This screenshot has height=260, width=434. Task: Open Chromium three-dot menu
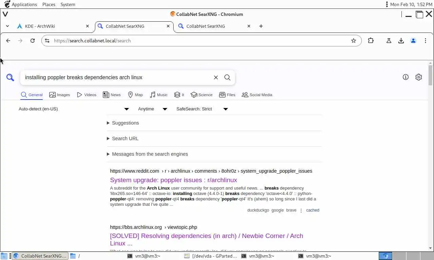point(426,41)
